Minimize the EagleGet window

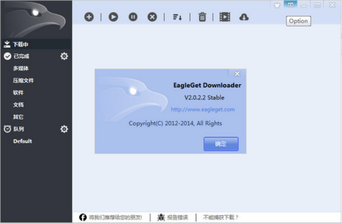click(304, 5)
